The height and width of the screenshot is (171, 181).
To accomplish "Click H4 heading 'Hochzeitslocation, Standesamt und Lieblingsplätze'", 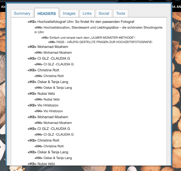I will (98, 30).
